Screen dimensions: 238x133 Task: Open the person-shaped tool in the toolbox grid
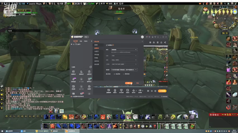81,72
